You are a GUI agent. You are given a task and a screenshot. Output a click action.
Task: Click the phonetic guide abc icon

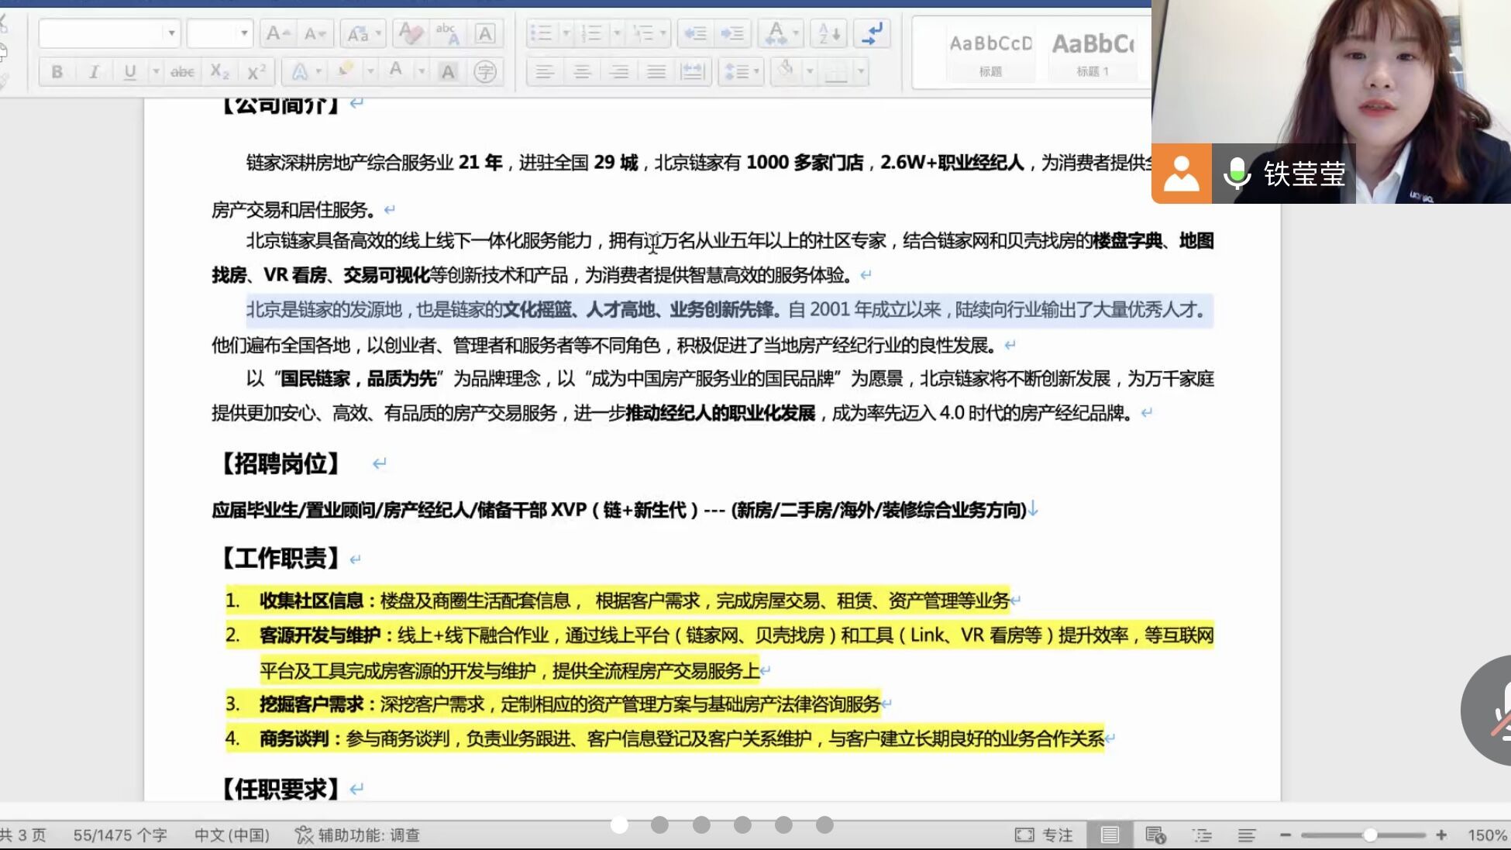447,33
